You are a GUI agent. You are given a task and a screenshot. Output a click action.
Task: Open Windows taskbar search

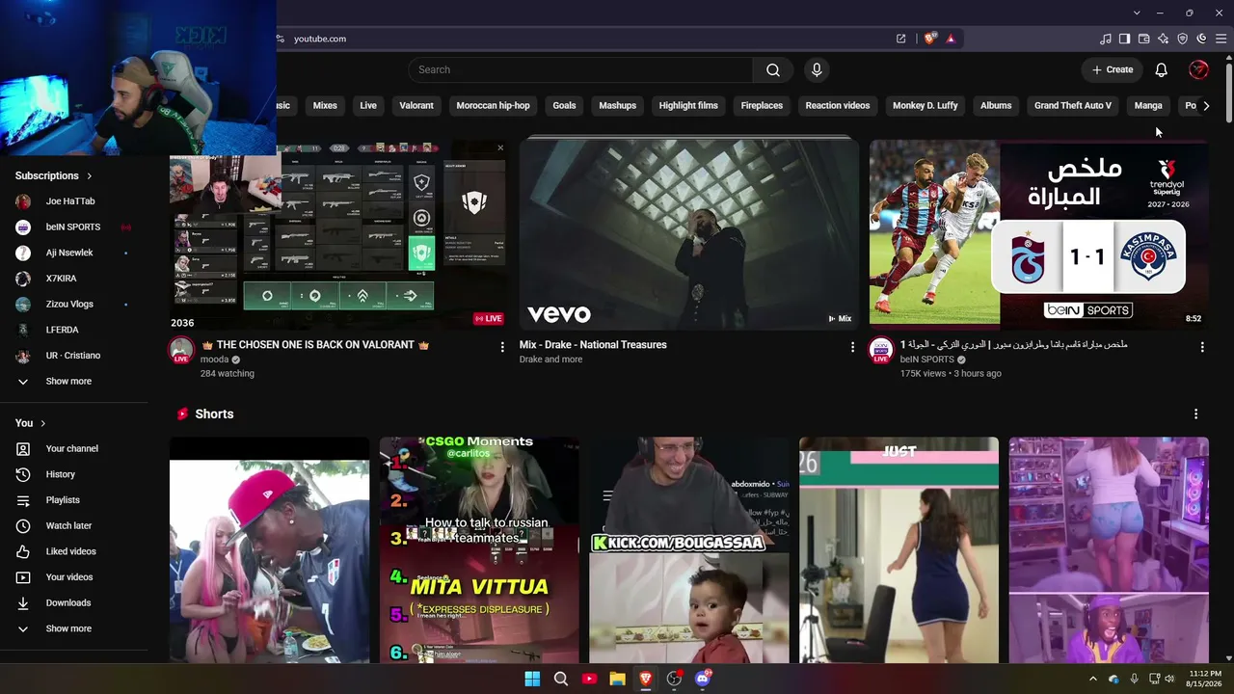561,679
